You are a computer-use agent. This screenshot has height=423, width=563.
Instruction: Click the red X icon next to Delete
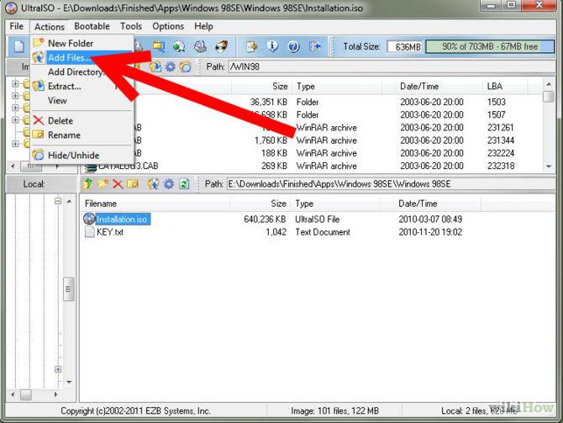(39, 120)
